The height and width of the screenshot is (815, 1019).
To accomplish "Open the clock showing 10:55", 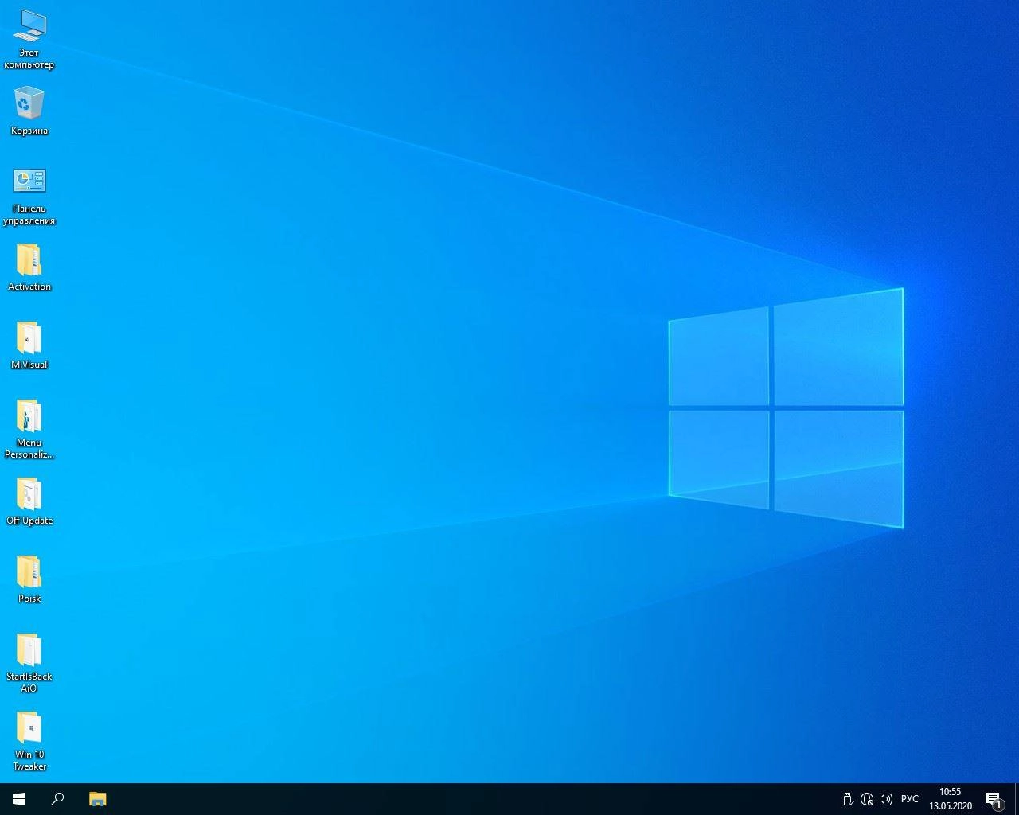I will [951, 799].
